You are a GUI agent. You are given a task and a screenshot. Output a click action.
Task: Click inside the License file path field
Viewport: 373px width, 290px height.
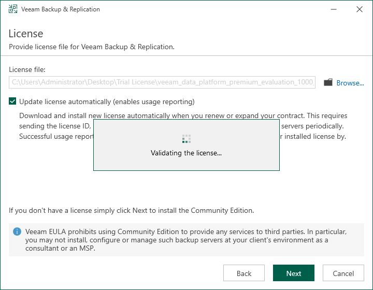click(x=162, y=82)
